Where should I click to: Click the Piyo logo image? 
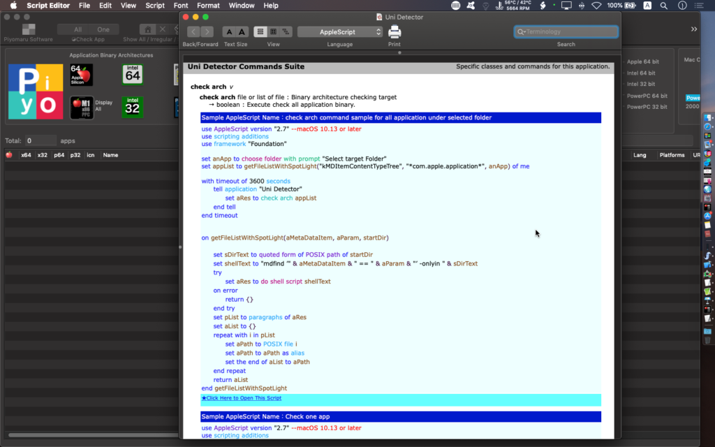[36, 91]
